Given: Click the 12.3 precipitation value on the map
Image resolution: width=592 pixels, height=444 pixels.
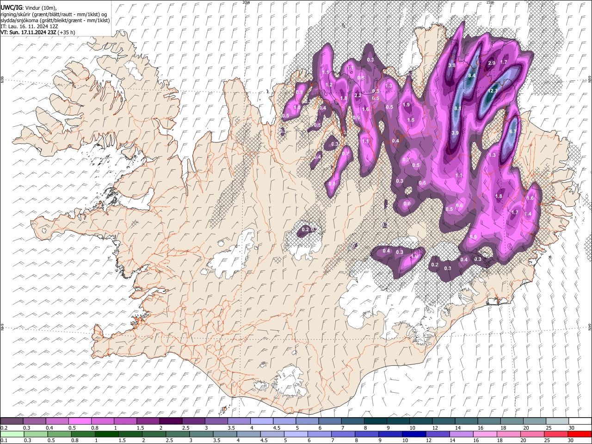Looking at the screenshot, I should pyautogui.click(x=493, y=91).
